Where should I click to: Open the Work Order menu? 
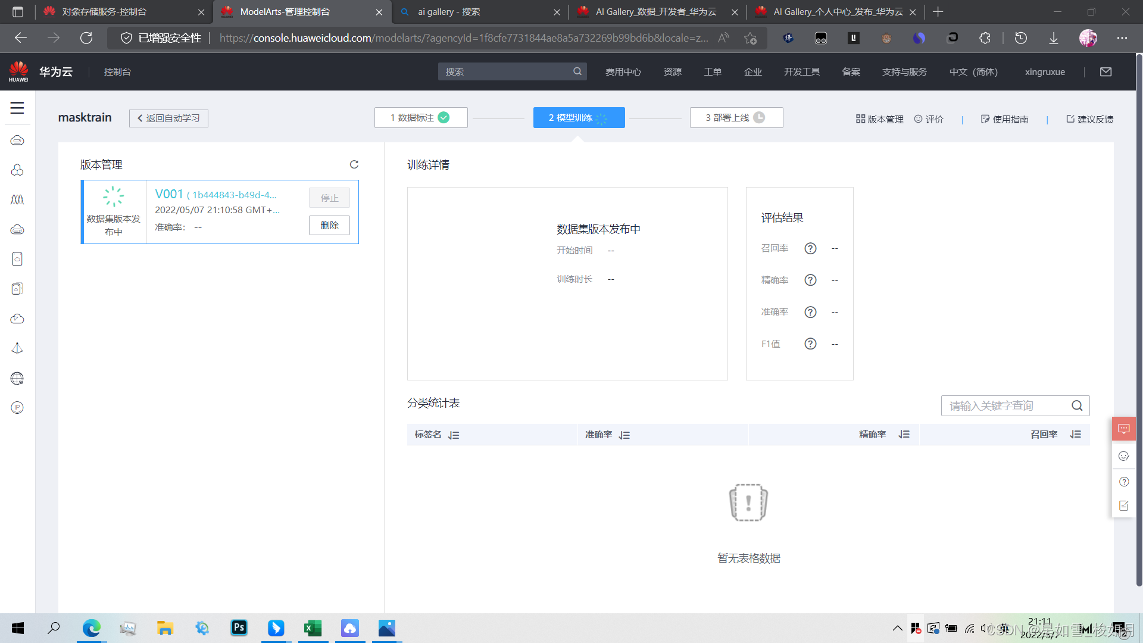click(x=713, y=71)
